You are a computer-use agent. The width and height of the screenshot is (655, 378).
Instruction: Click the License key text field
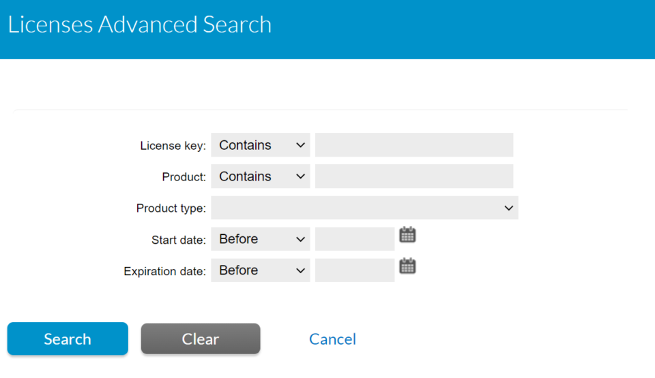[413, 145]
